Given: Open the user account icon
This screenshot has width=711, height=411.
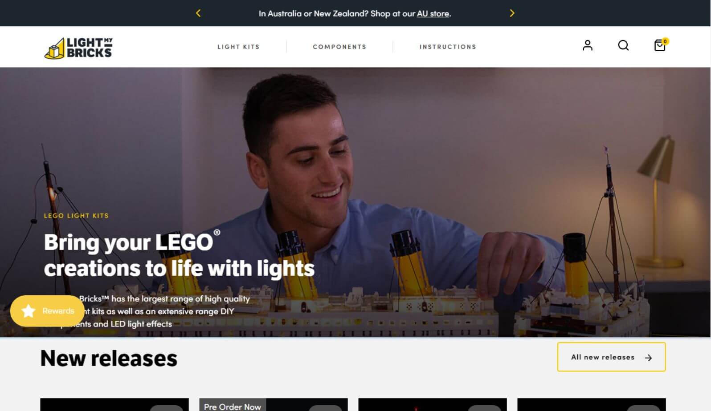Looking at the screenshot, I should [588, 45].
